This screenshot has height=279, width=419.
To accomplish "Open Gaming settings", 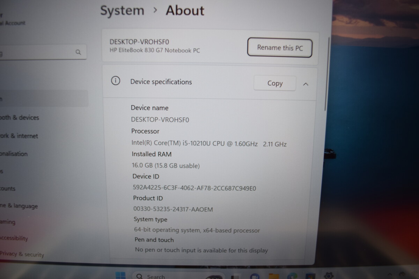I will coord(8,222).
